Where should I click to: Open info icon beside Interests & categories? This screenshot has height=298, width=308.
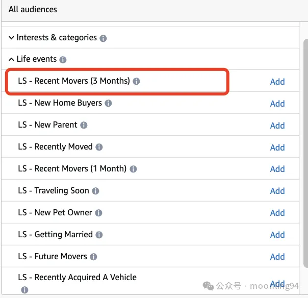(103, 38)
